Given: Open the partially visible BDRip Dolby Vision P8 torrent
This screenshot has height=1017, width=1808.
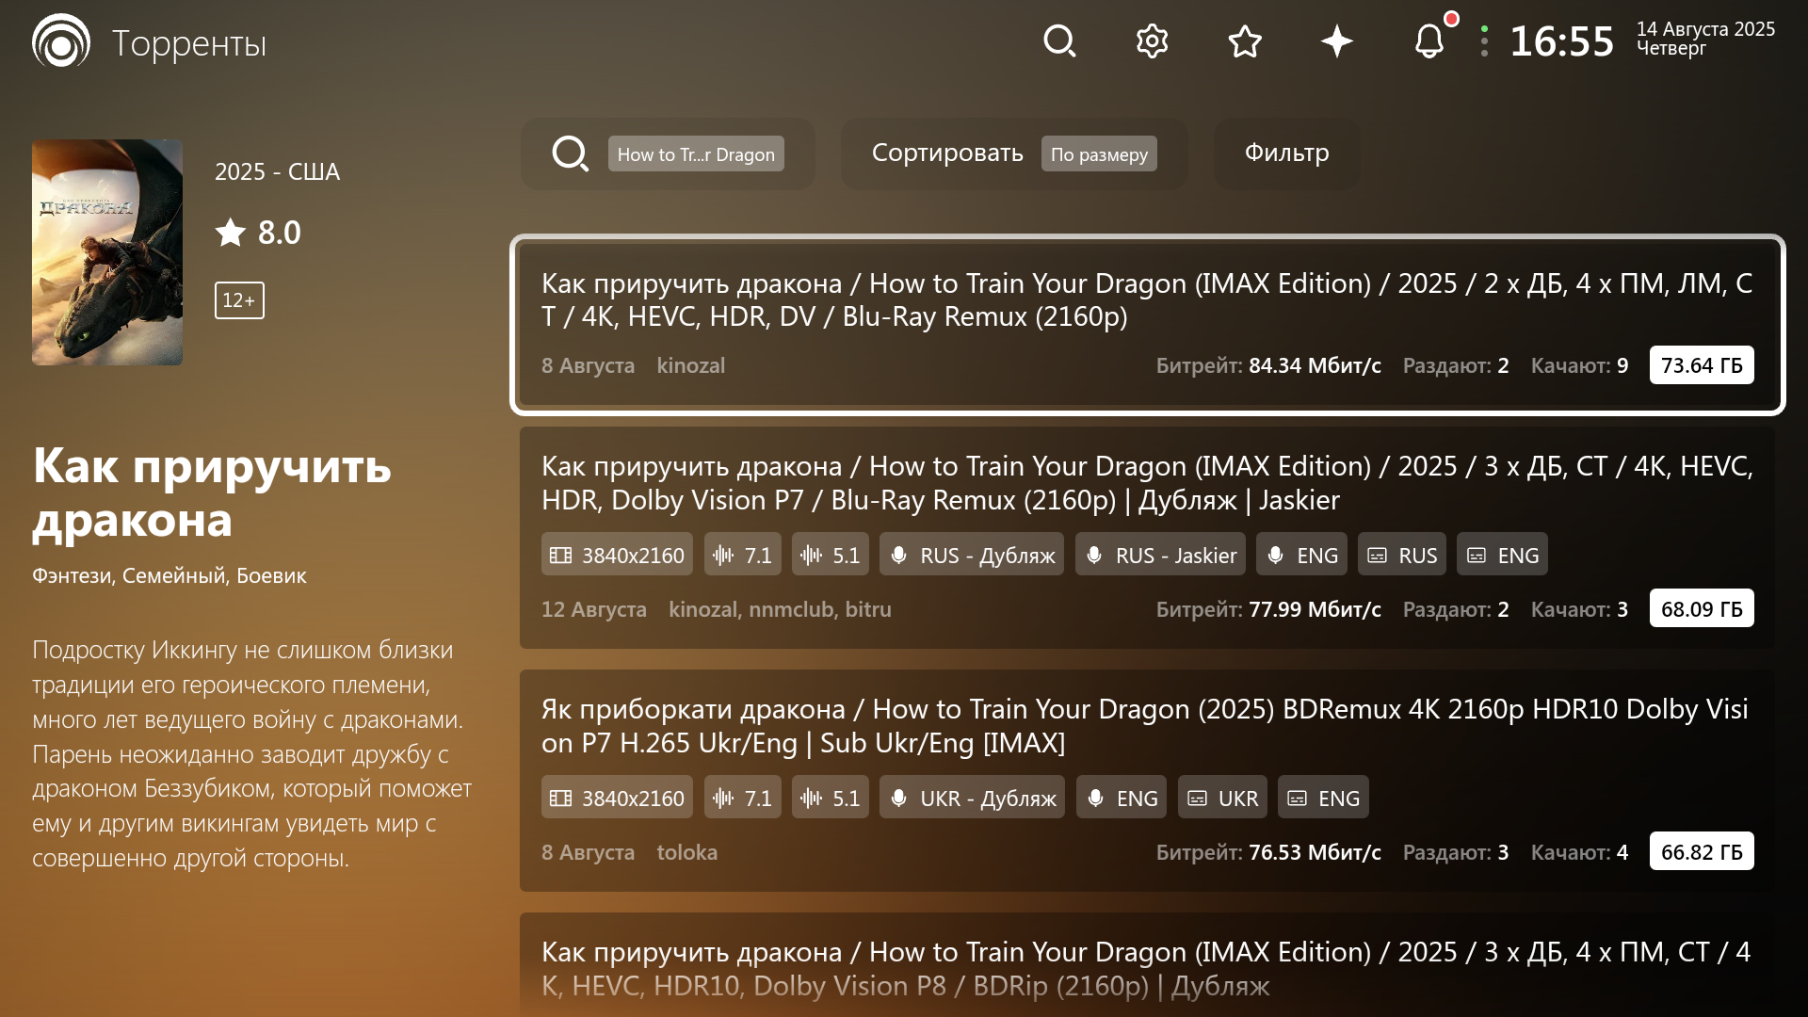Looking at the screenshot, I should [1147, 967].
